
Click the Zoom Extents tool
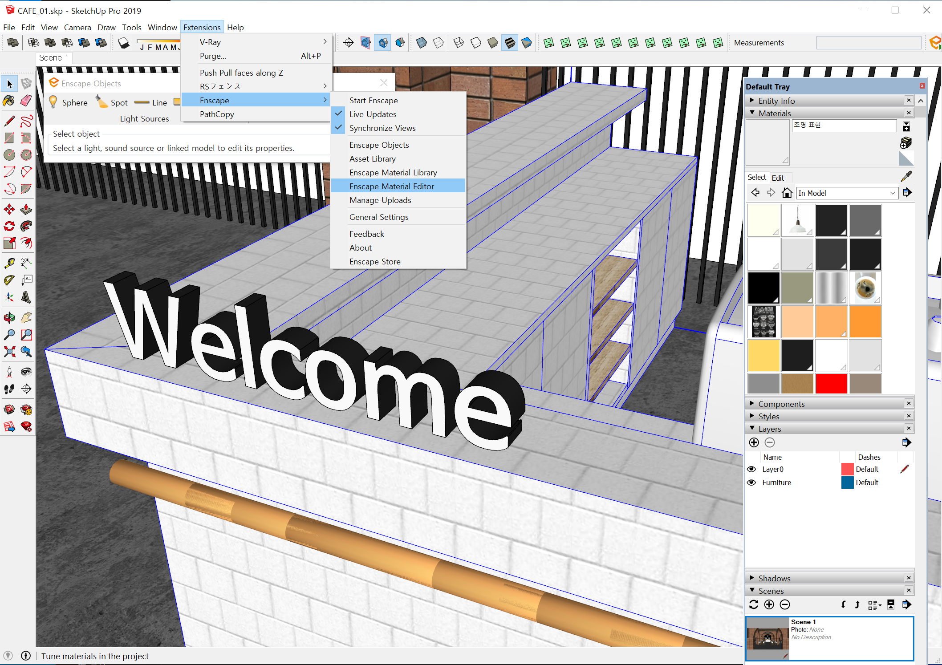tap(9, 352)
